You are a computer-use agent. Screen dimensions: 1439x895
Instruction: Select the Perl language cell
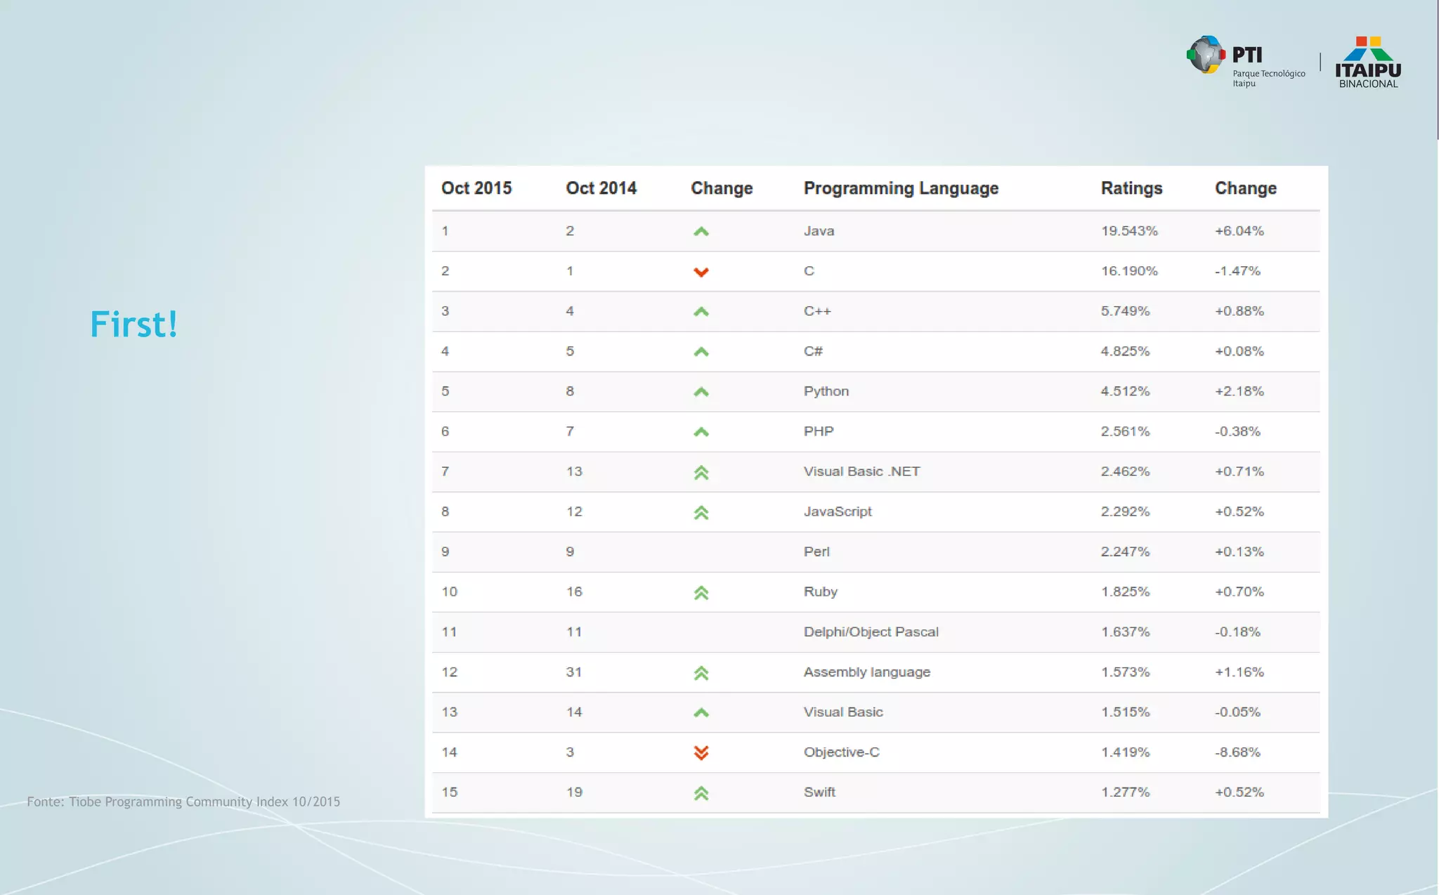coord(816,551)
